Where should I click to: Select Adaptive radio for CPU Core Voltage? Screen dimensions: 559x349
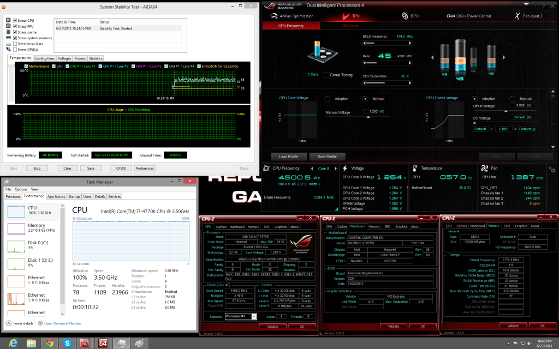[328, 99]
